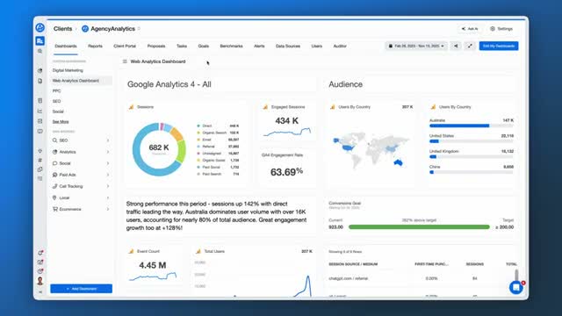Click the lowest notification icon above the avatar
This screenshot has height=316, width=562.
[x=40, y=271]
